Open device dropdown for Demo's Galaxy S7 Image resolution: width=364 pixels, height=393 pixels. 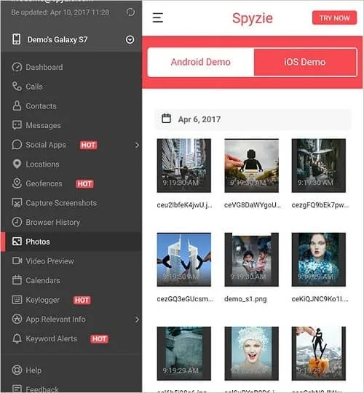point(130,39)
